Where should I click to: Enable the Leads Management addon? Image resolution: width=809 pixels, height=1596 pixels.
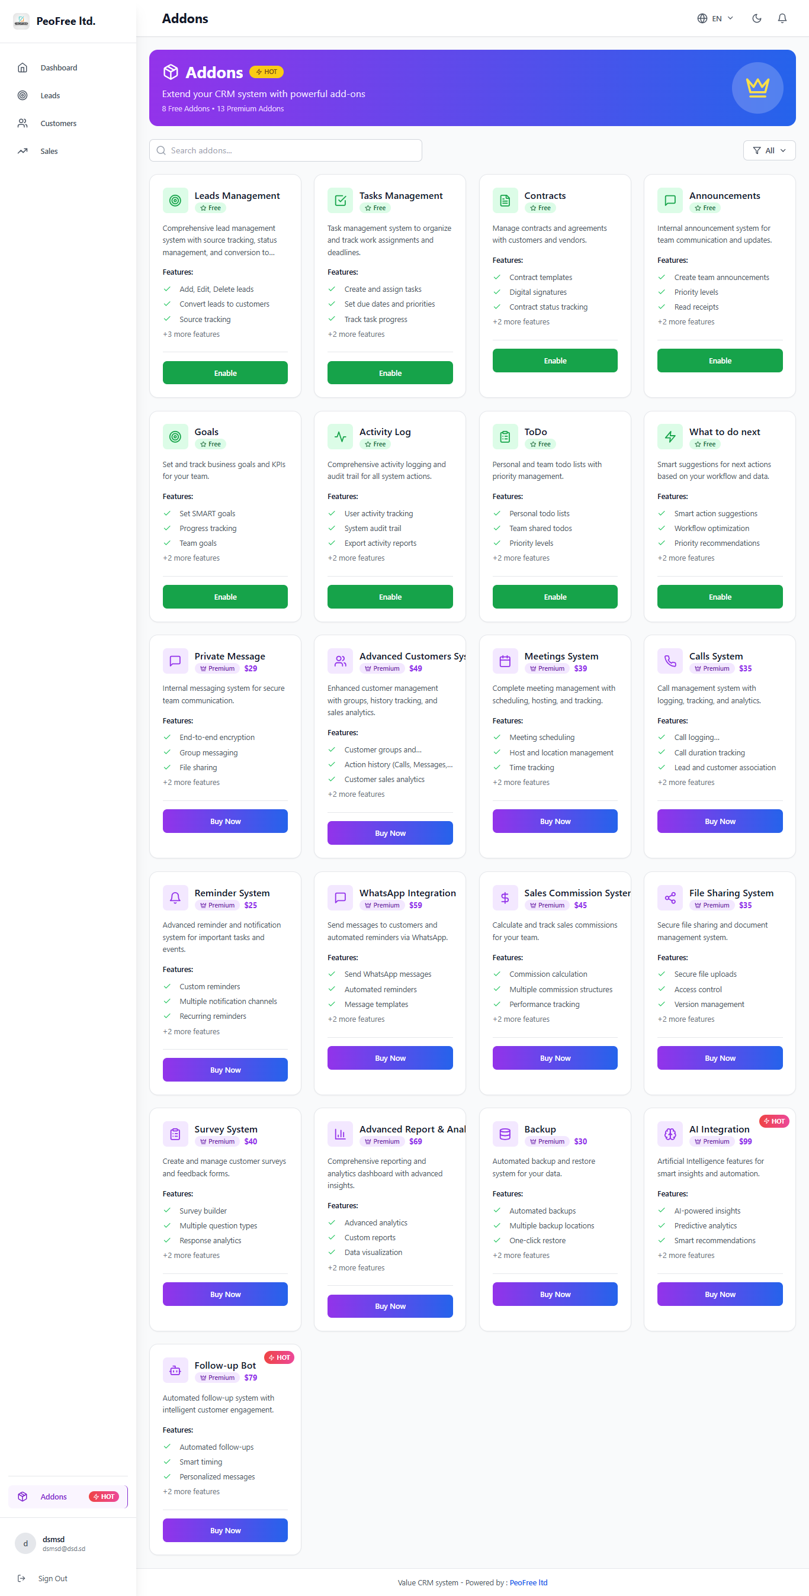click(x=225, y=373)
